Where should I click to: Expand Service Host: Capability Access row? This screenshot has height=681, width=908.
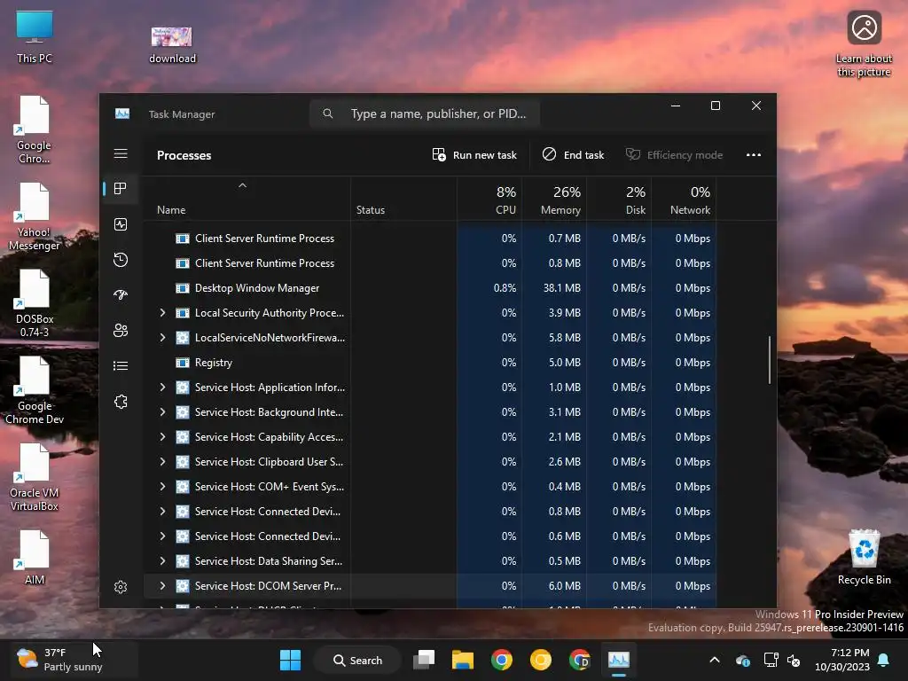point(163,437)
